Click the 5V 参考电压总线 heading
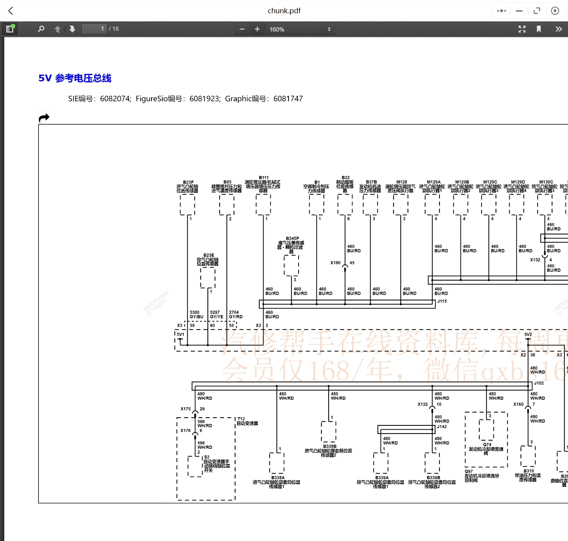The height and width of the screenshot is (541, 568). 75,78
